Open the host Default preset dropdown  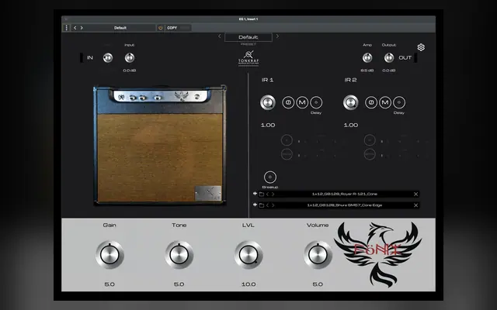tap(120, 28)
